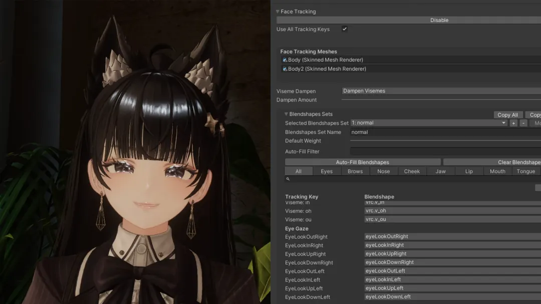Click the EyeLookDownLeft tracking key label
Image resolution: width=541 pixels, height=304 pixels.
pos(308,297)
